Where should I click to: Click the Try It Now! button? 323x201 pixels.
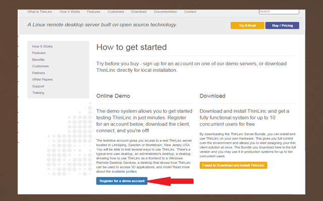[247, 26]
